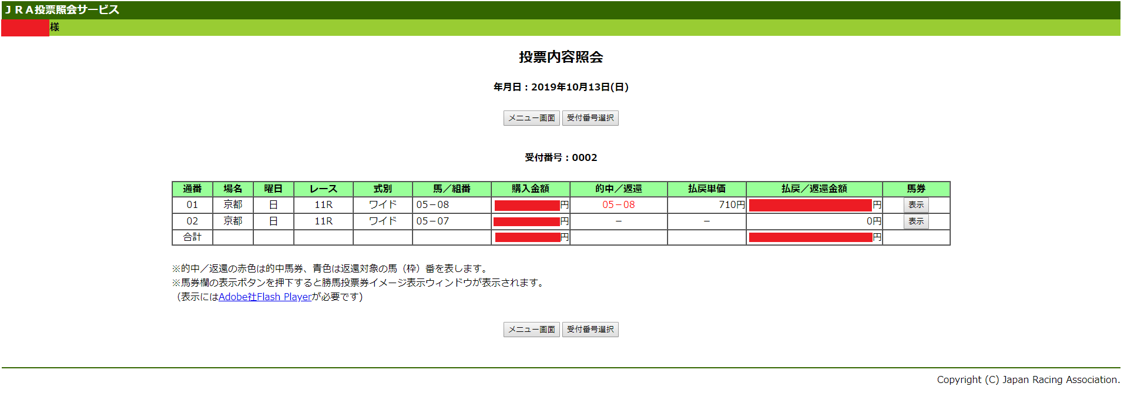Select the 馬券 column header
The image size is (1124, 393).
tap(916, 189)
